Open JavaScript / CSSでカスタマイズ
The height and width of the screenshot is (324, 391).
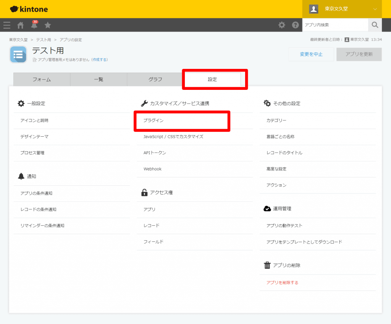[173, 137]
